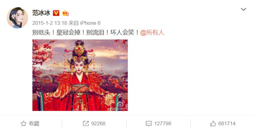Click the iPhone 6 source link
The width and height of the screenshot is (255, 132).
(90, 23)
